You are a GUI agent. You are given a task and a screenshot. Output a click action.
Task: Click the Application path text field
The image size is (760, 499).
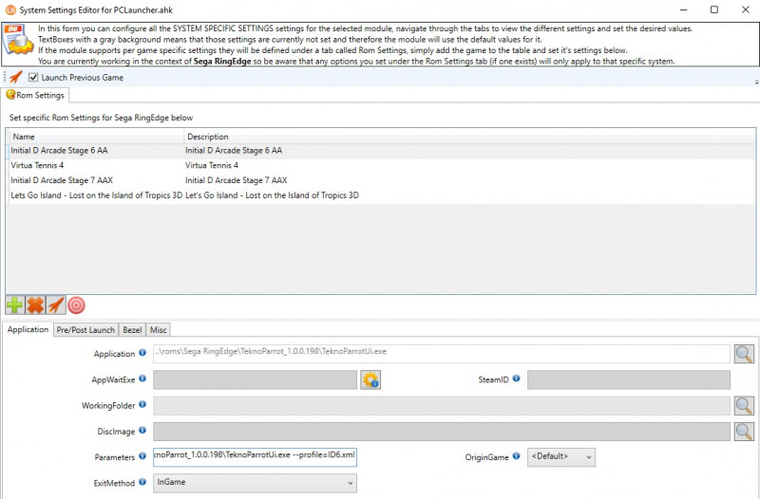coord(442,354)
